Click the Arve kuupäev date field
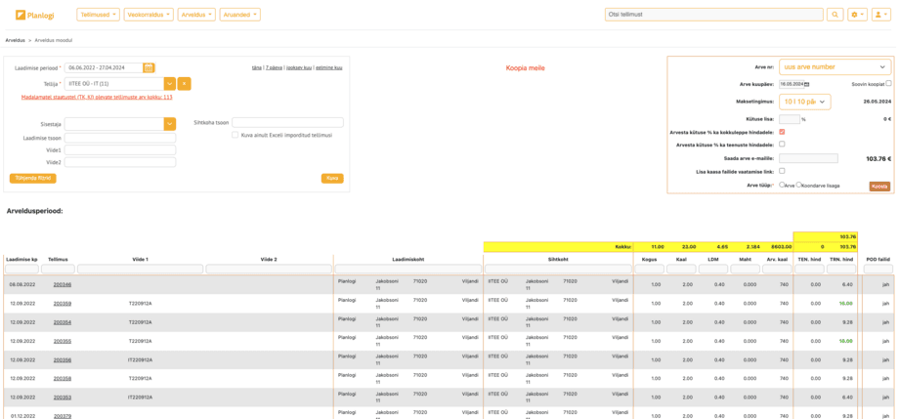This screenshot has height=419, width=899. 792,84
